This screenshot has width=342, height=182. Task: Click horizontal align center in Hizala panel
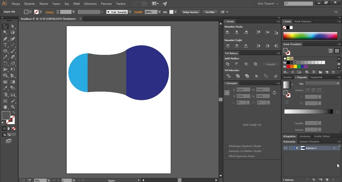pos(237,32)
